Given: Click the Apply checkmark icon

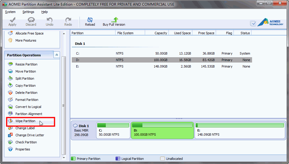Looking at the screenshot, I should point(12,20).
